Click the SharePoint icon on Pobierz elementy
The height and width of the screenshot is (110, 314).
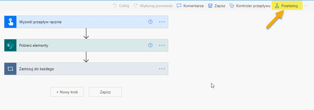pyautogui.click(x=10, y=45)
